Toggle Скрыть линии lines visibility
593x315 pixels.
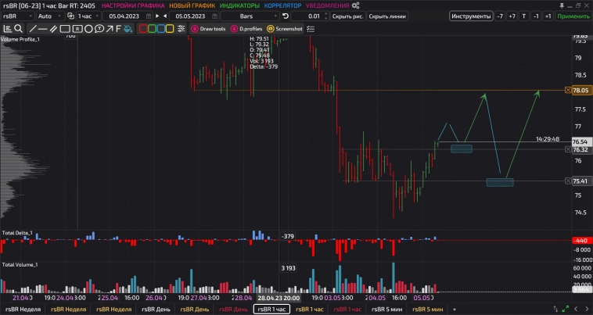pos(387,16)
